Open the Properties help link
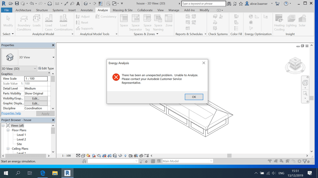 coord(11,113)
